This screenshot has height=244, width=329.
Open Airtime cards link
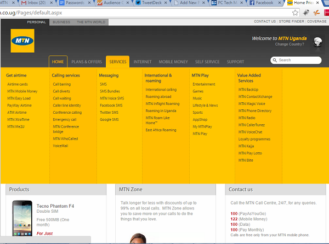click(18, 84)
